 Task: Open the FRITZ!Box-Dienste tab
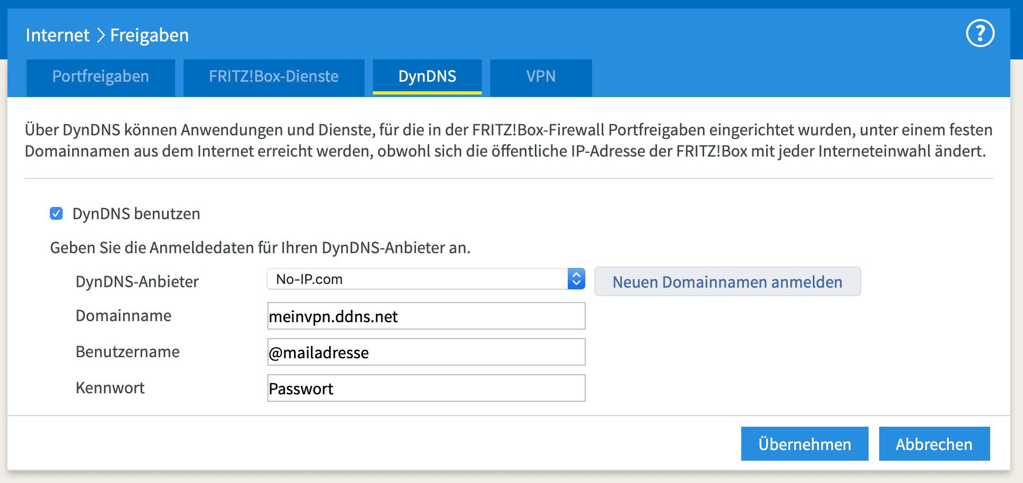point(273,77)
